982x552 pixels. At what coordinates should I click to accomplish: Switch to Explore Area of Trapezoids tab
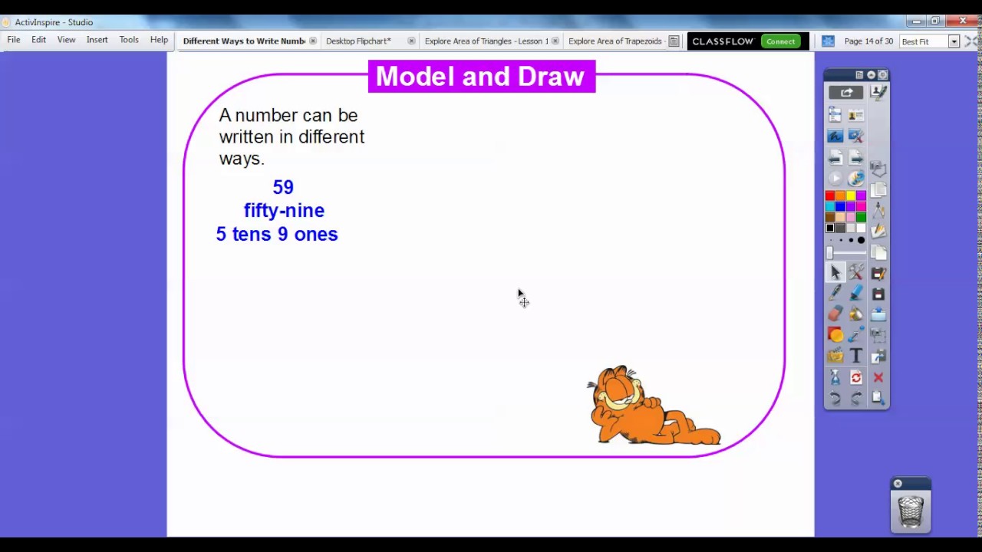point(615,41)
